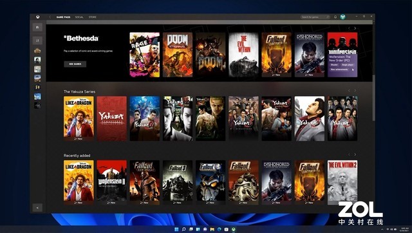Screen dimensions: 412x233
Task: Open Dishonored in the Recently added row
Action: [x=276, y=183]
